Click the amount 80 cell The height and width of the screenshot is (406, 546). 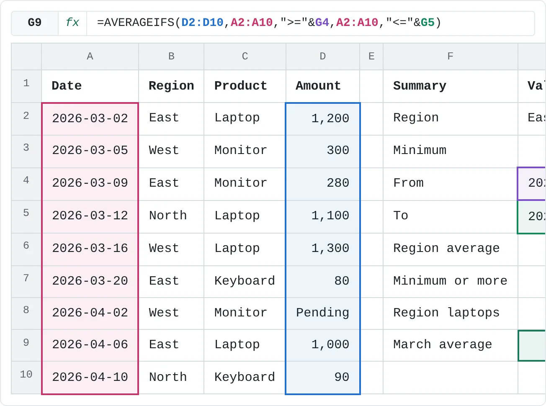pyautogui.click(x=323, y=282)
